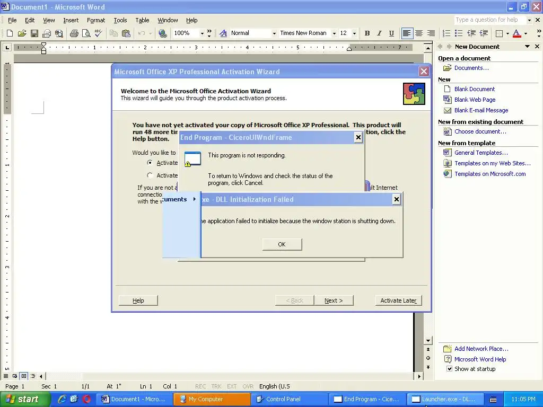Toggle Bold formatting
The height and width of the screenshot is (407, 543).
coord(367,33)
